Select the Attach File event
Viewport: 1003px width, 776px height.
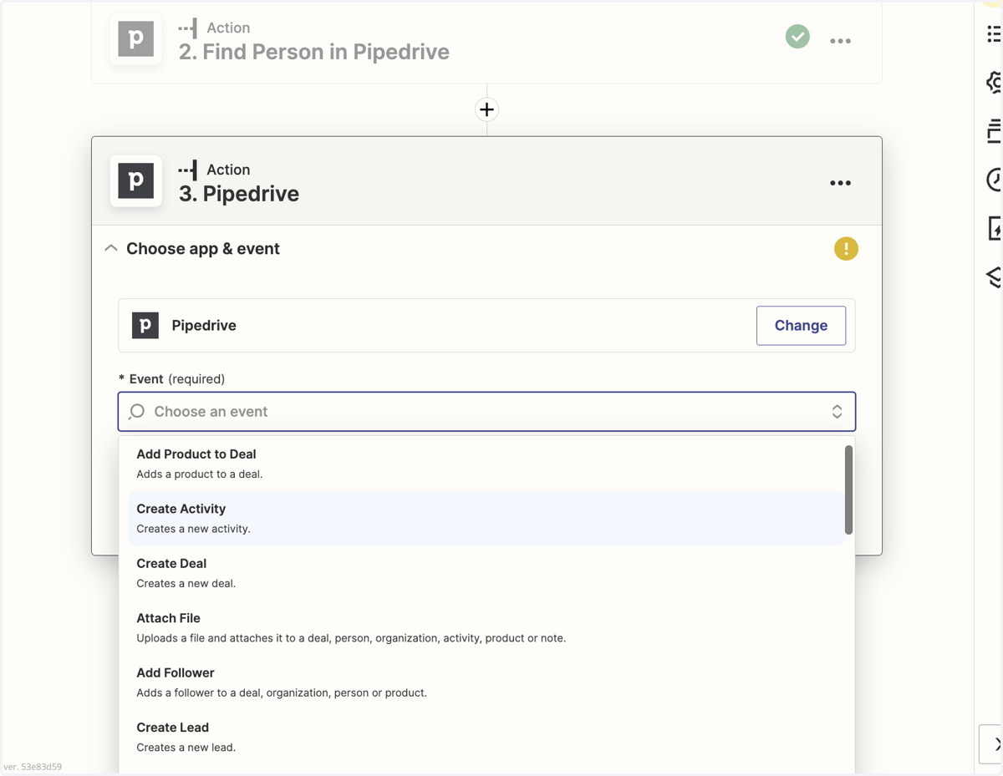[x=486, y=627]
